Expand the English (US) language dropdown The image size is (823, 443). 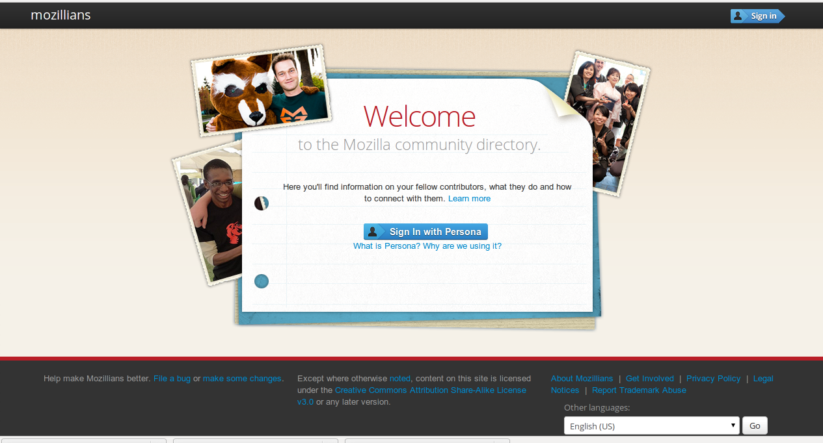coord(652,426)
